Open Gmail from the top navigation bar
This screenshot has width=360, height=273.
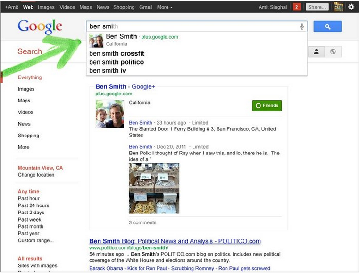(x=146, y=7)
